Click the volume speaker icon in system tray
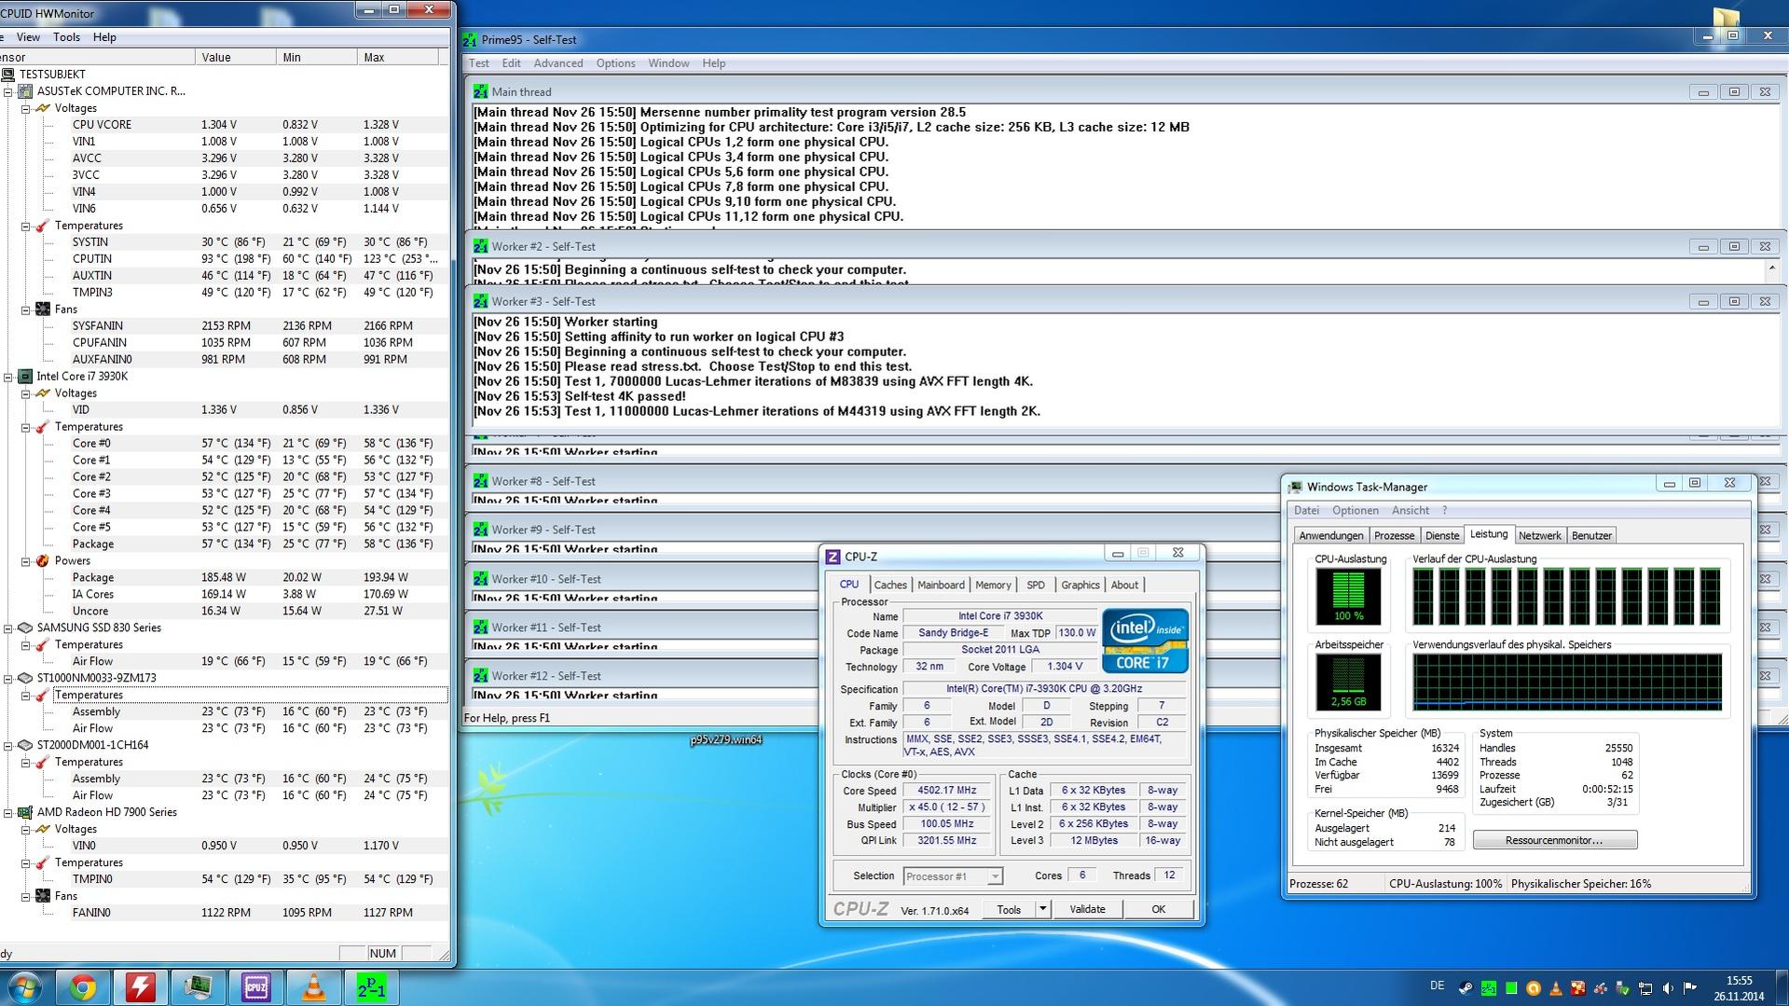The height and width of the screenshot is (1006, 1789). point(1668,988)
